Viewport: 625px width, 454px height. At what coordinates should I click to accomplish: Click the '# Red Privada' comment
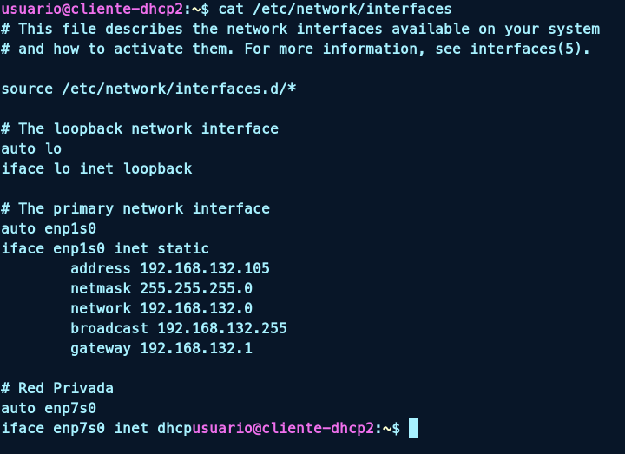[x=57, y=388]
